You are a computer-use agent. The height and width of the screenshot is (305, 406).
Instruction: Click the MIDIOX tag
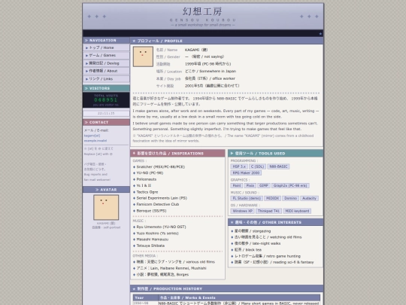click(272, 198)
